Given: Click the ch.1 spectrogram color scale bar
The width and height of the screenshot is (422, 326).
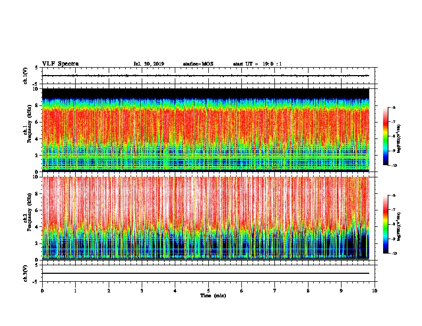Looking at the screenshot, I should tap(385, 136).
